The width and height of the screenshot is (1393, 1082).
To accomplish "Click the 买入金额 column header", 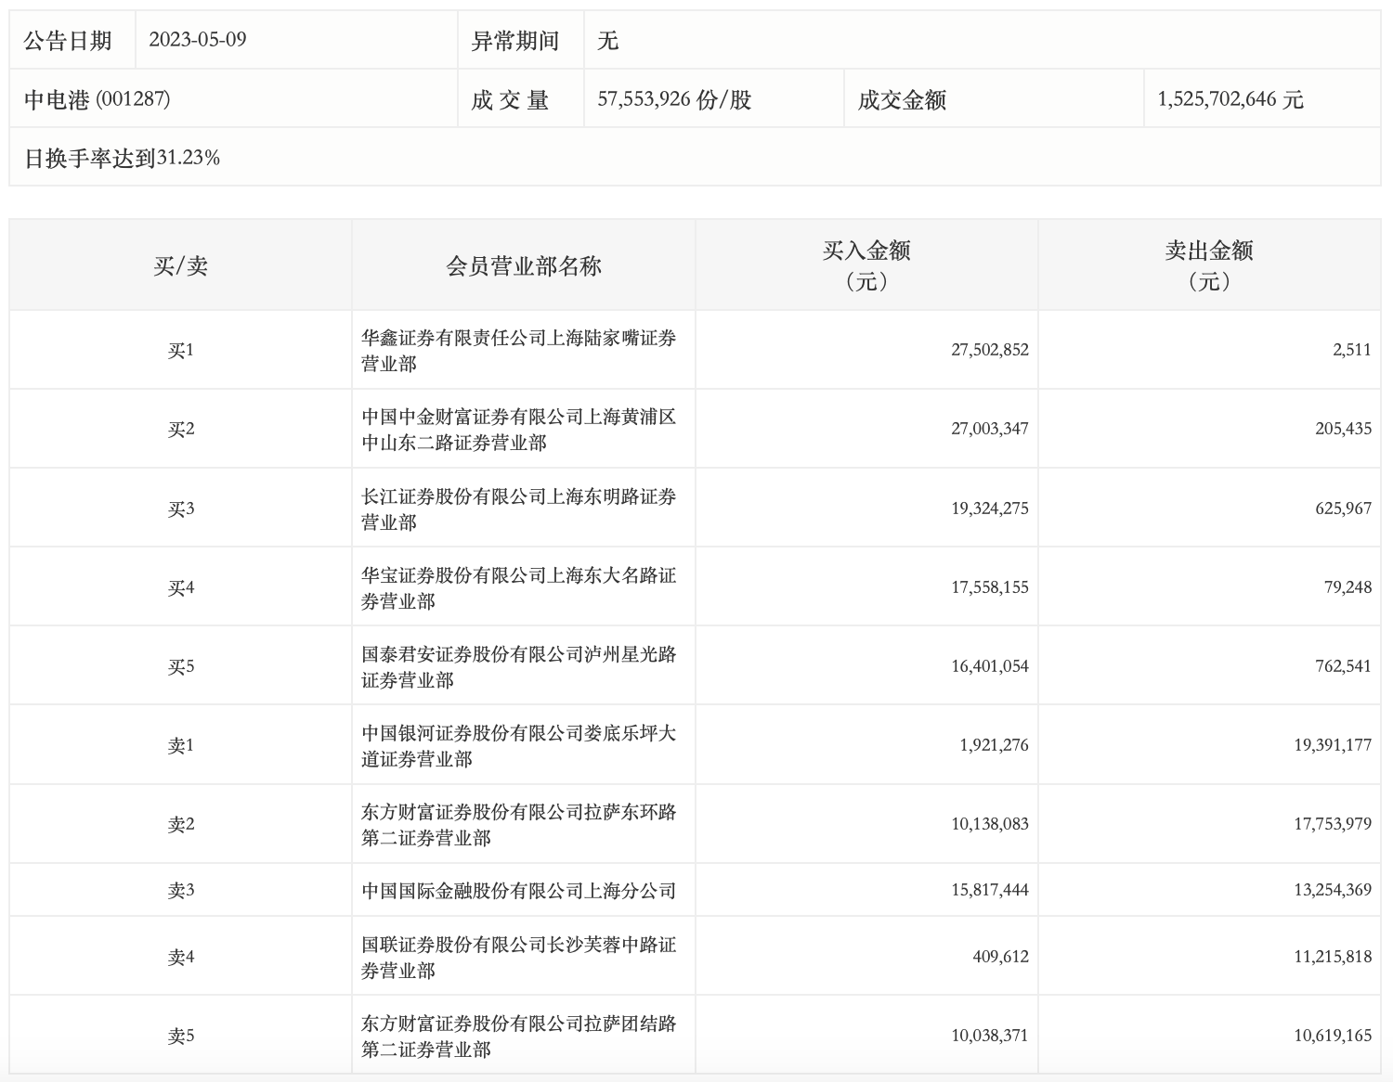I will coord(866,264).
